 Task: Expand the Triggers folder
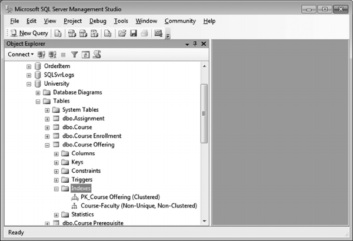tap(56, 180)
